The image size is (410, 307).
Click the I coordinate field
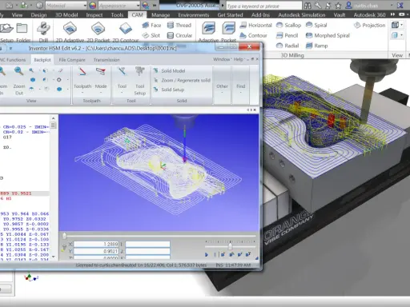pyautogui.click(x=147, y=244)
